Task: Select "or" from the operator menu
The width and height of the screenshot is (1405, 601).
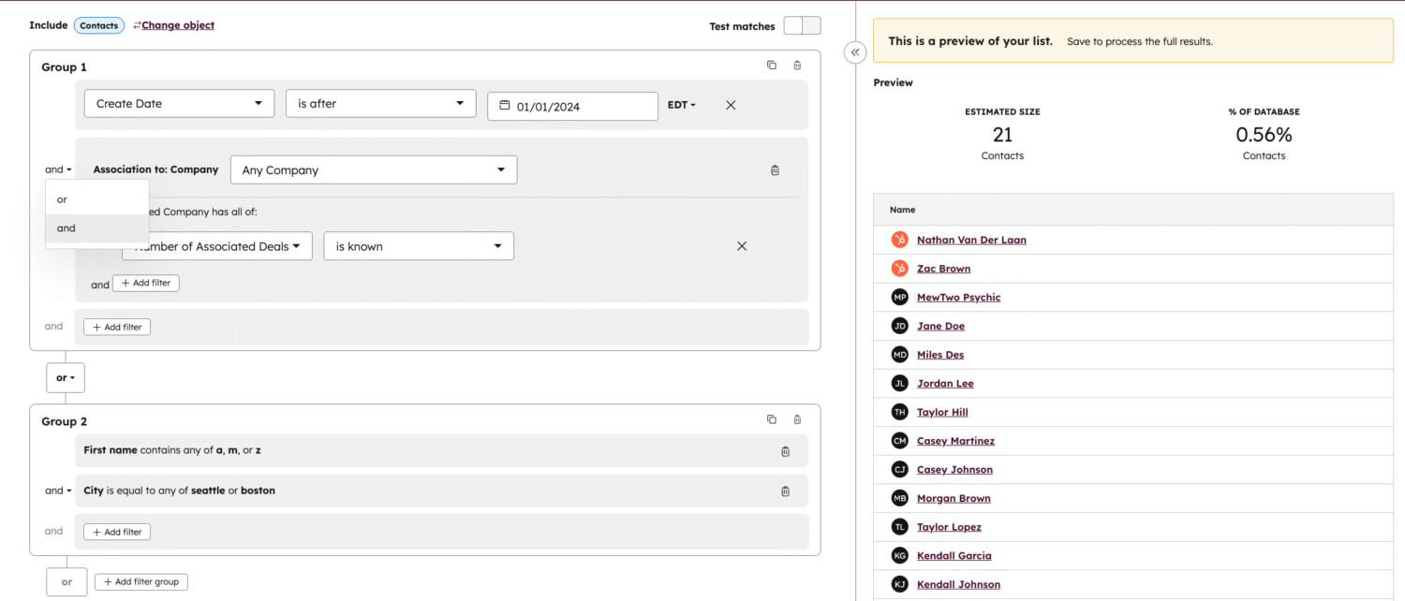Action: [x=63, y=199]
